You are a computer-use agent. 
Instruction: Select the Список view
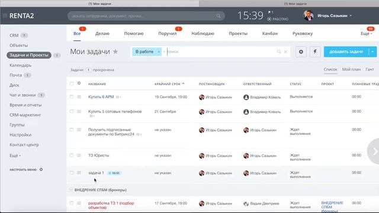pos(330,70)
